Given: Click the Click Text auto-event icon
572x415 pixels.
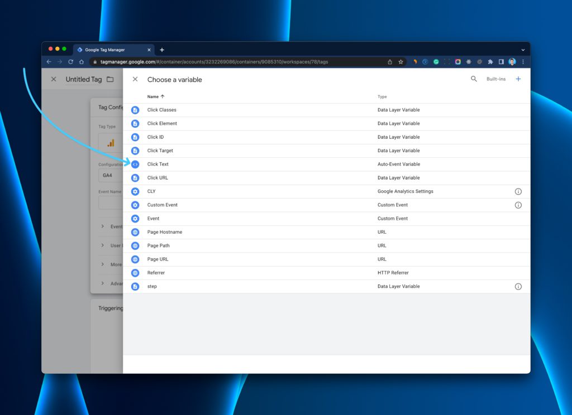Looking at the screenshot, I should [135, 165].
